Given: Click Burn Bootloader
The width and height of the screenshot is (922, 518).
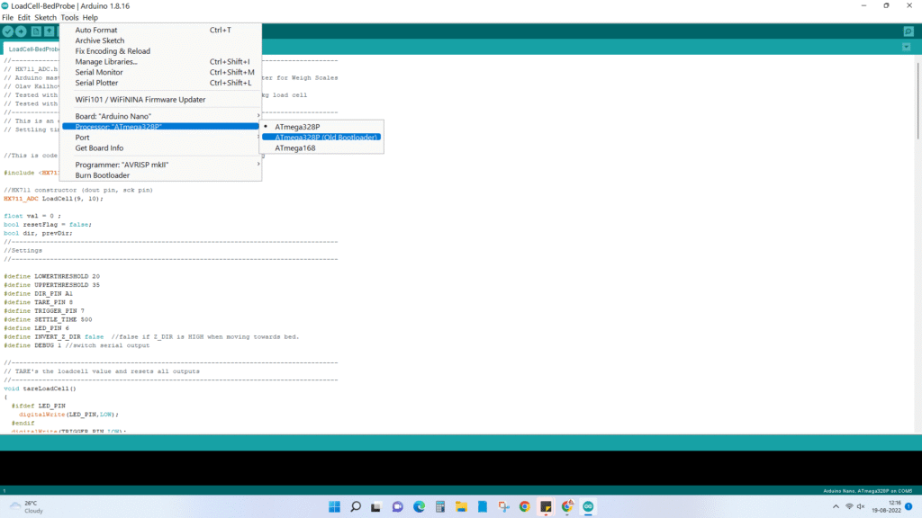Looking at the screenshot, I should click(x=102, y=175).
